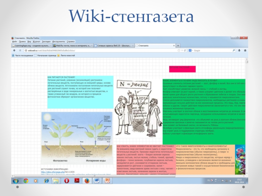Click the N = жизнь cartoon image
262x196 pixels.
[x=139, y=108]
